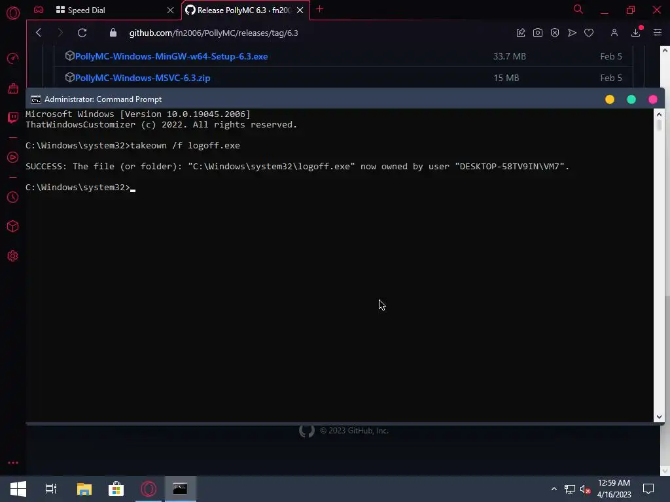The image size is (670, 502).
Task: Open Windows Start menu
Action: click(18, 489)
